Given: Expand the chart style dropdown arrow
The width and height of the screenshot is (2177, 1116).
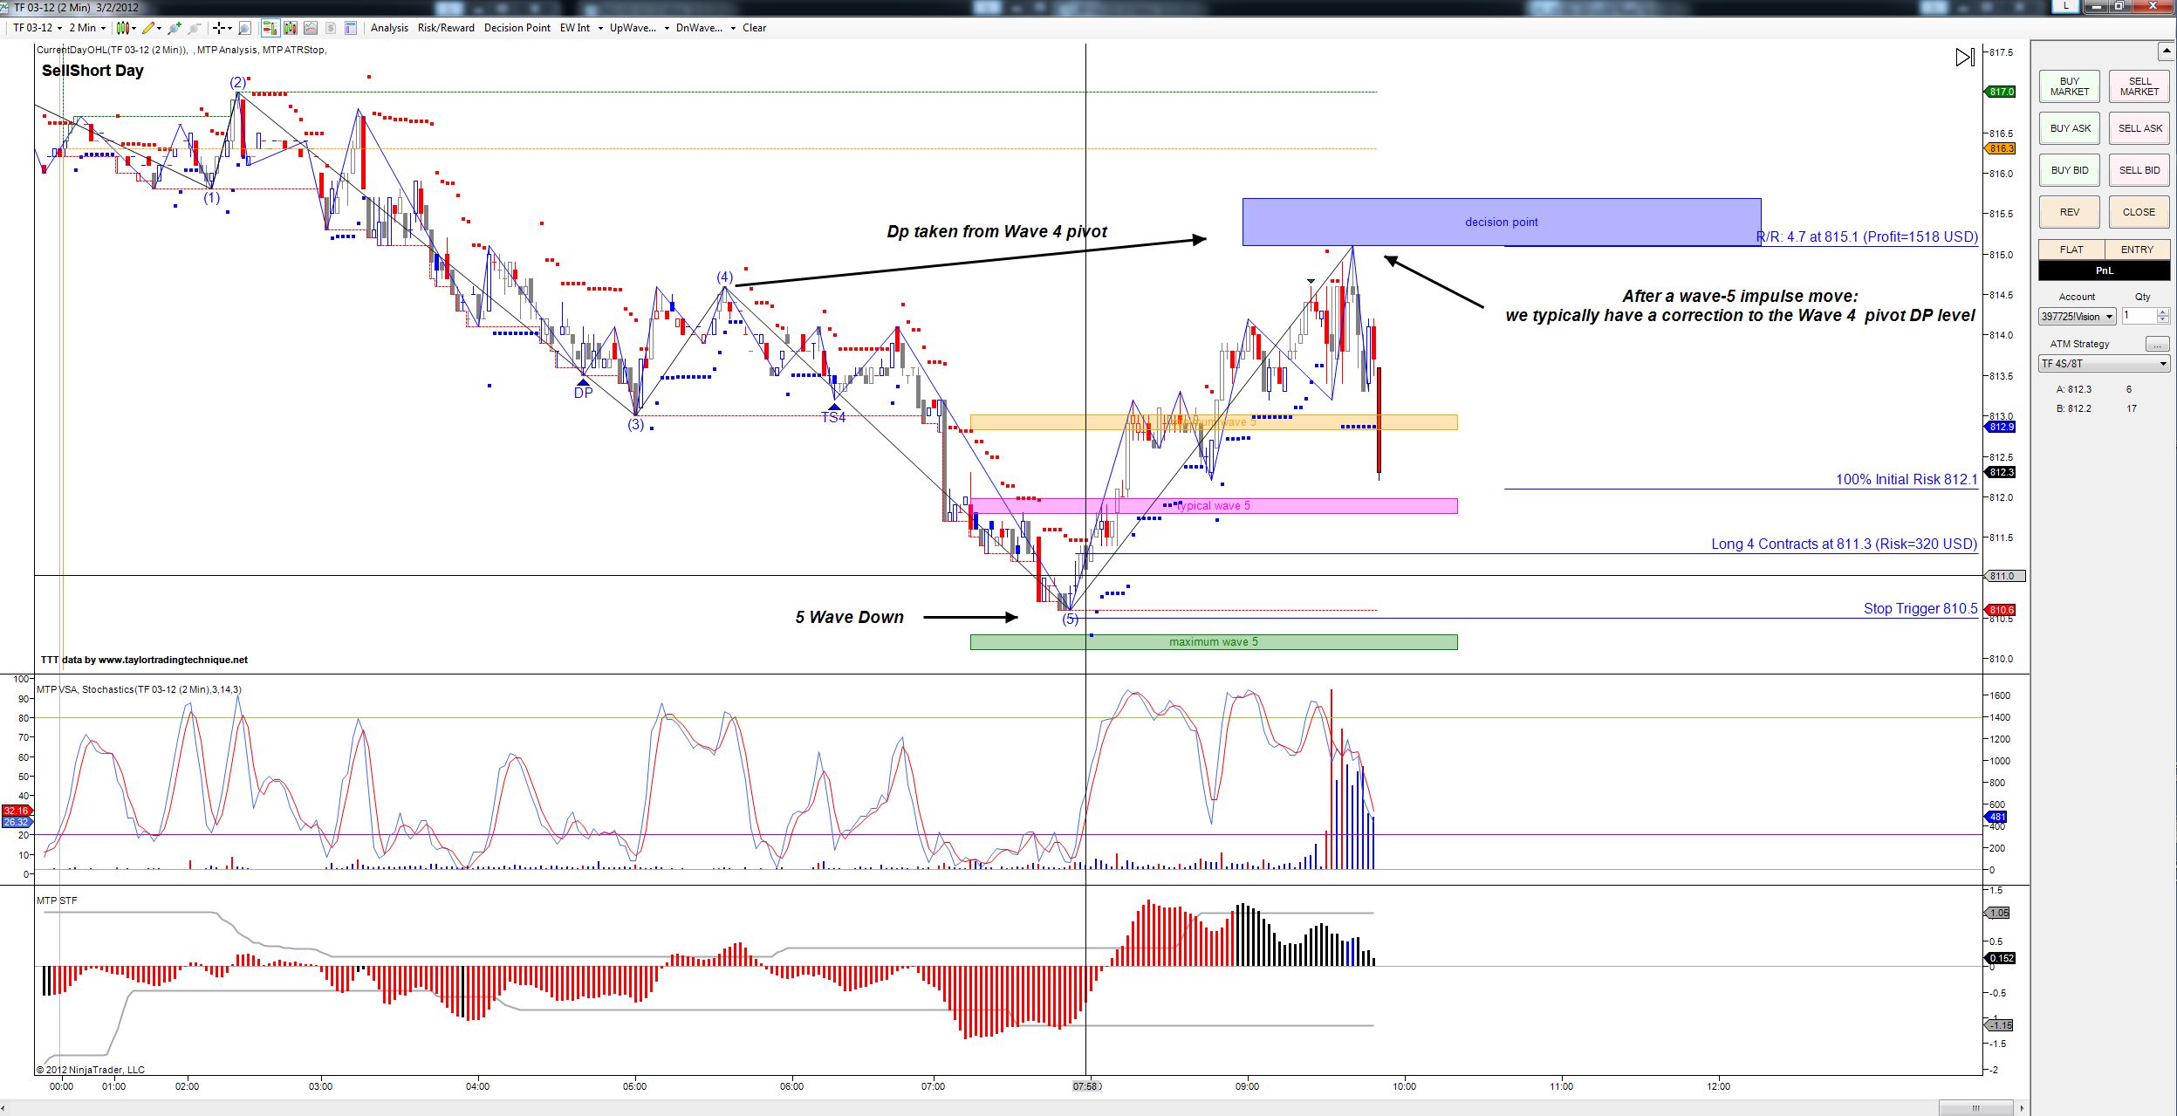Looking at the screenshot, I should point(135,28).
